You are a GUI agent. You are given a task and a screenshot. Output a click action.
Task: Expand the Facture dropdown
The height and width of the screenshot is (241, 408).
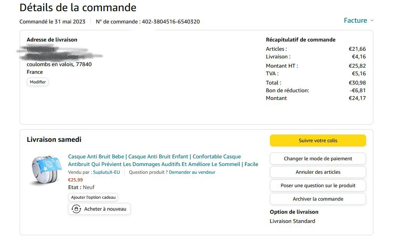pos(358,20)
